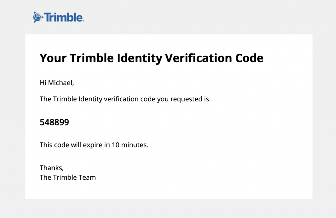Click '10 minutes' in the expiry line
This screenshot has height=218, width=336.
[x=130, y=145]
